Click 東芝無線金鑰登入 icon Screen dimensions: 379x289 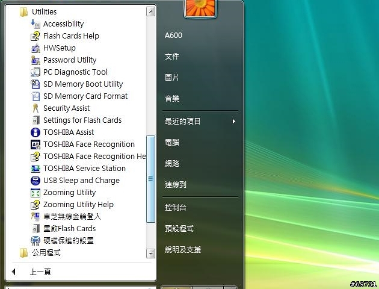(35, 216)
